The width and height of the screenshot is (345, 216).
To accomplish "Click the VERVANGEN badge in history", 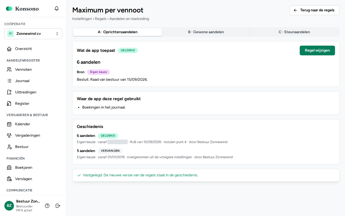I will click(x=110, y=151).
